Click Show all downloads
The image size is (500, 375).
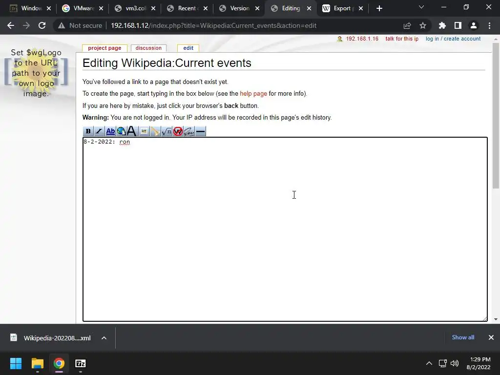click(x=463, y=337)
